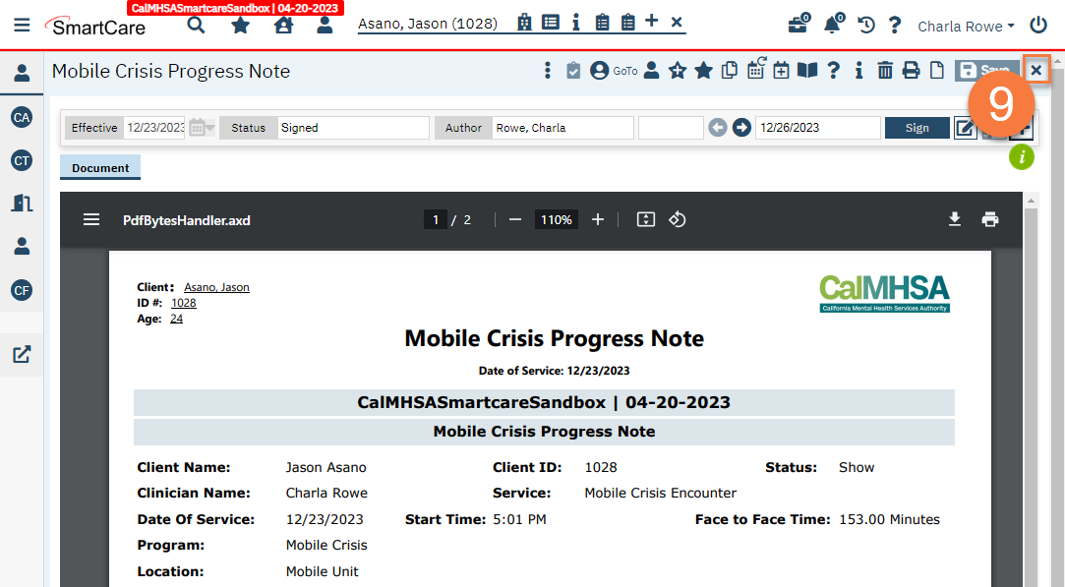Toggle the green info indicator below Save
The image size is (1065, 587).
pos(1021,156)
